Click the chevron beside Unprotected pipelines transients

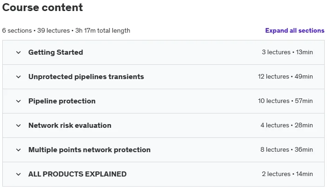[x=18, y=77]
